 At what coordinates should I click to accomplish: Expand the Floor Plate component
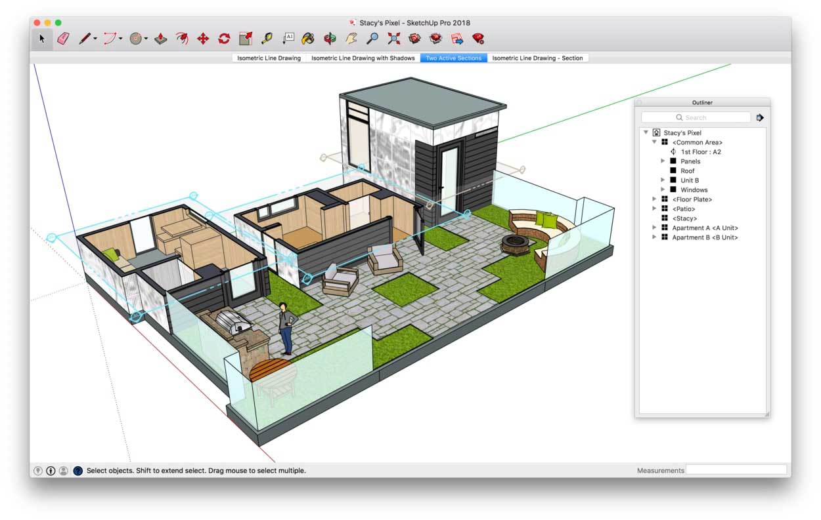click(654, 199)
